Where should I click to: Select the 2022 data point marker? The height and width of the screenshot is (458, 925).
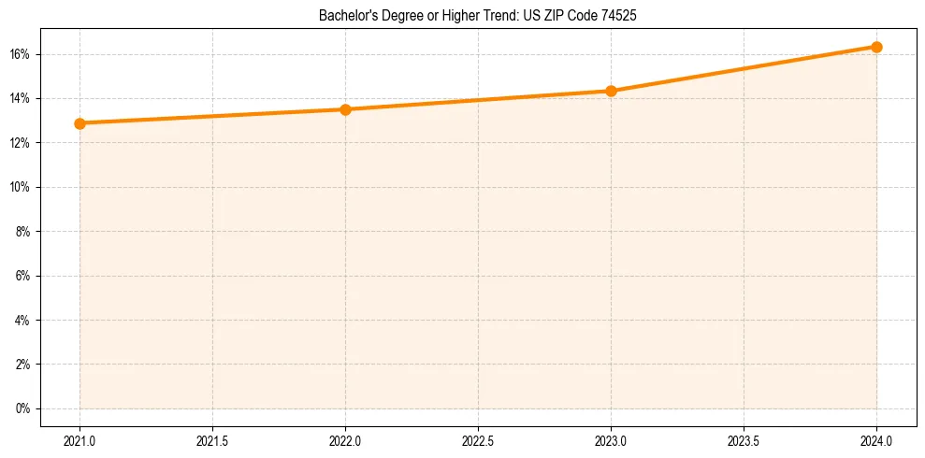[x=346, y=109]
